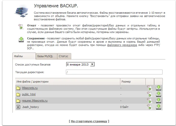Click the Сохранение description icon
Image resolution: width=176 pixels, height=126 pixels.
click(x=21, y=40)
